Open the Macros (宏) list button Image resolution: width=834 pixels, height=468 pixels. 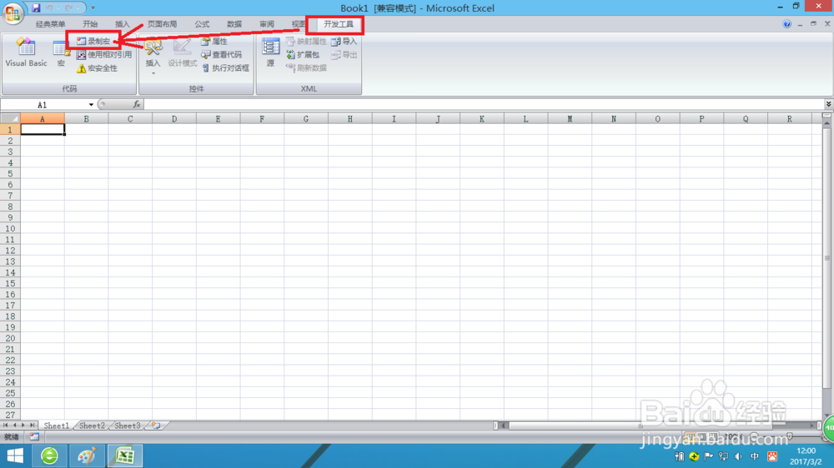61,53
